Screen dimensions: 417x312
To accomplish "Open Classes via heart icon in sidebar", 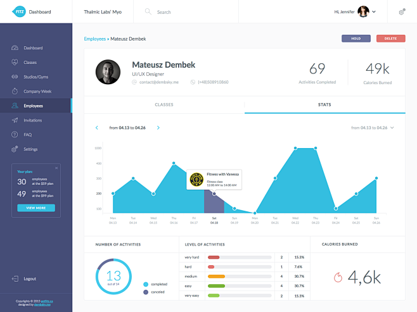I will 14,62.
